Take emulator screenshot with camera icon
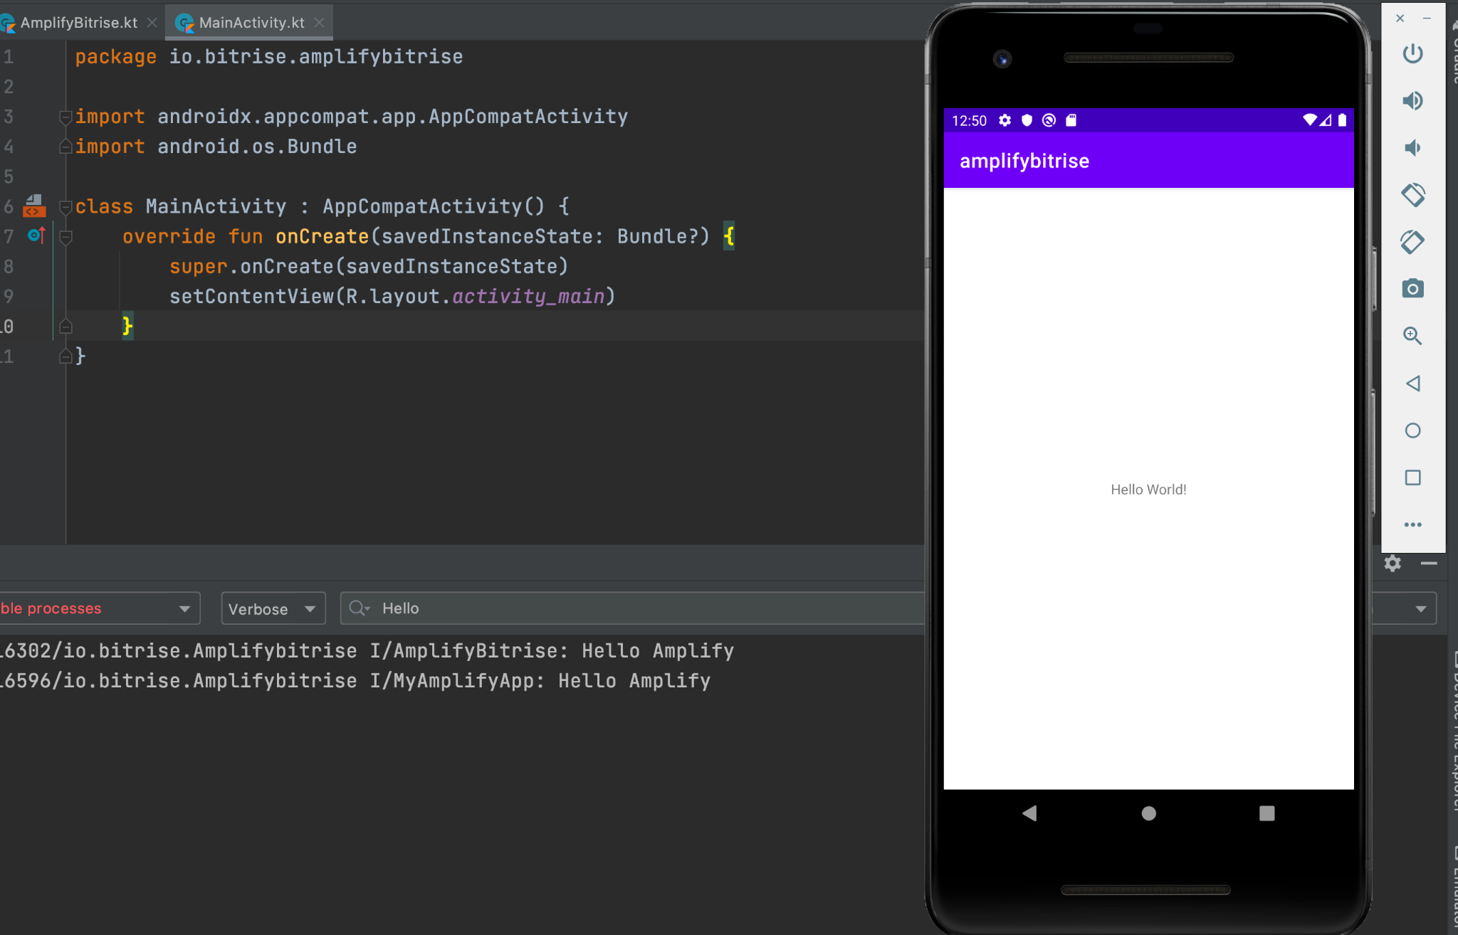Viewport: 1458px width, 935px height. tap(1412, 289)
